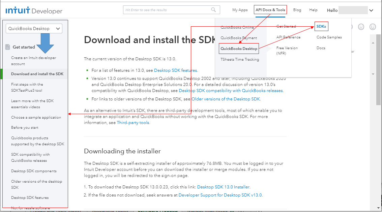Click the neutral face feedback icon
This screenshot has height=212, width=382.
[361, 27]
